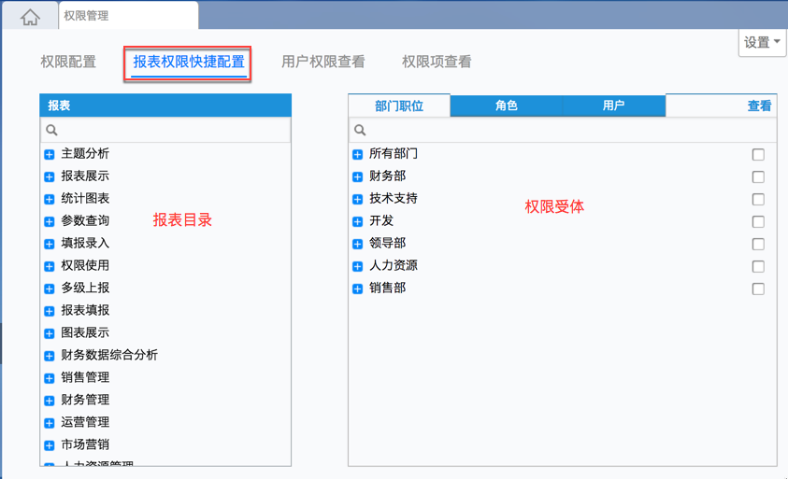
Task: Expand the 领导部 department node
Action: pos(357,244)
